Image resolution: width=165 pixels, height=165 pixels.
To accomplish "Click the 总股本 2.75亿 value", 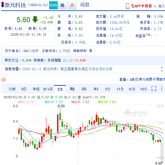I will [80, 42].
